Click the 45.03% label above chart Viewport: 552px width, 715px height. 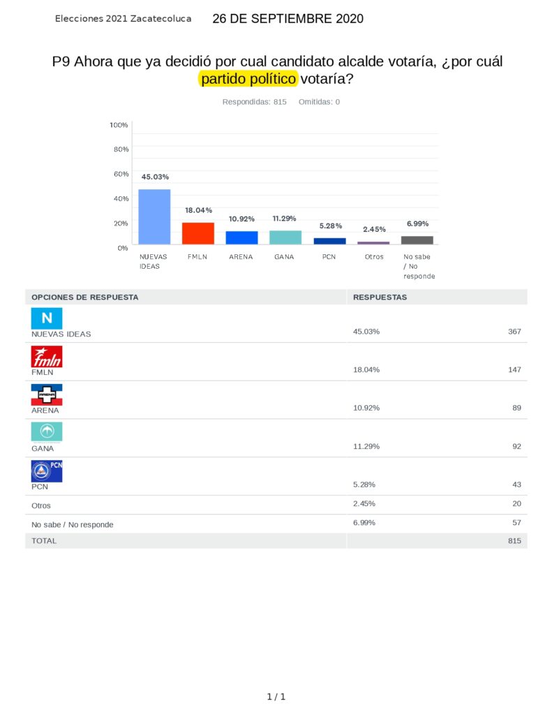pyautogui.click(x=155, y=177)
